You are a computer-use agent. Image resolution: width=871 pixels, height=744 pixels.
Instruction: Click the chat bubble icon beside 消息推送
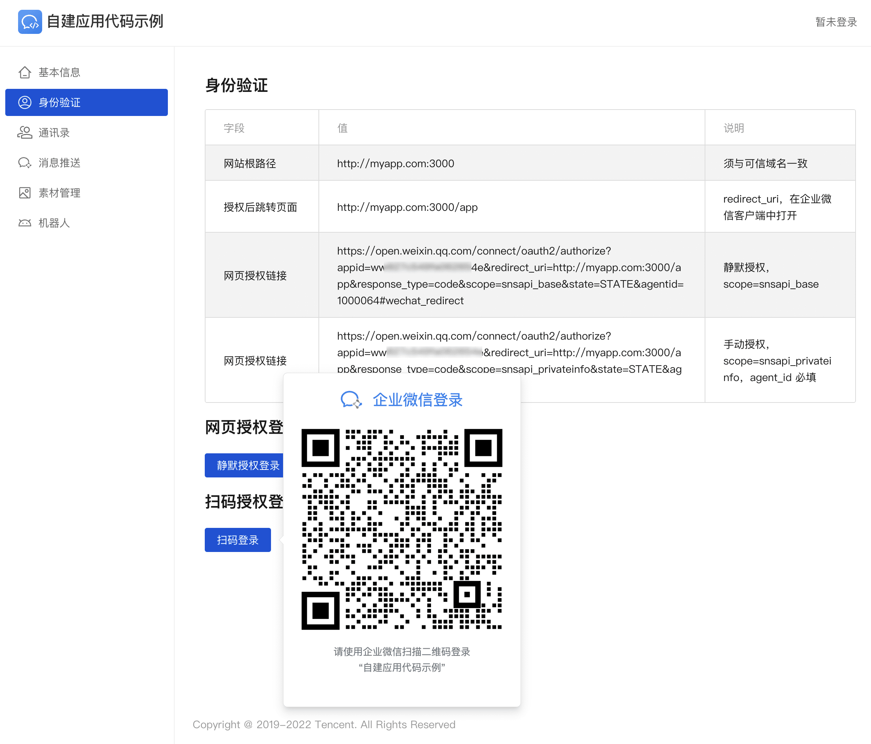[25, 163]
